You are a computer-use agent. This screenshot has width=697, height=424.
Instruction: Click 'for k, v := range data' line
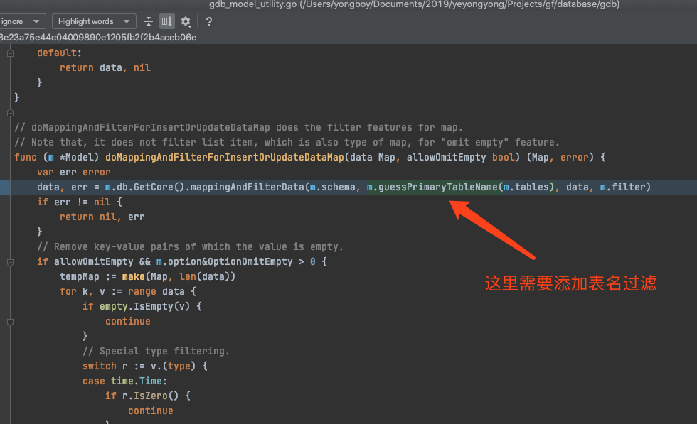point(127,291)
